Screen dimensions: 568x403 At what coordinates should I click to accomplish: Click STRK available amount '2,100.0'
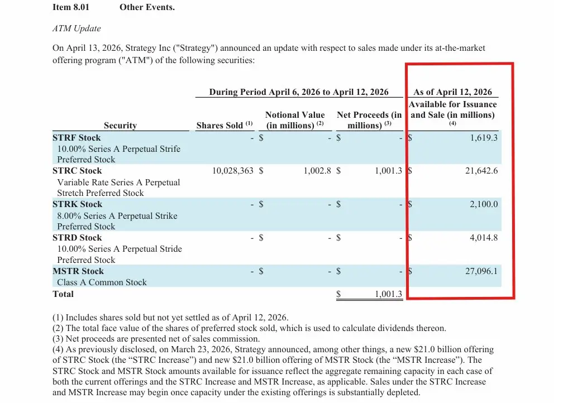[484, 204]
